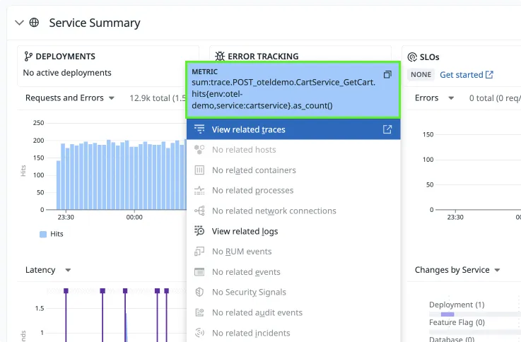The width and height of the screenshot is (521, 342).
Task: Click the Hits legend color swatch
Action: tap(43, 234)
